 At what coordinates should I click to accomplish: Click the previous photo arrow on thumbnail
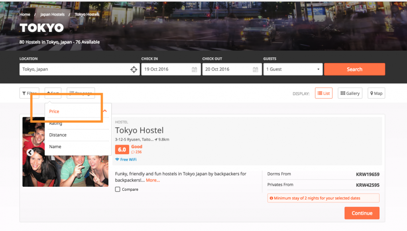[x=30, y=152]
